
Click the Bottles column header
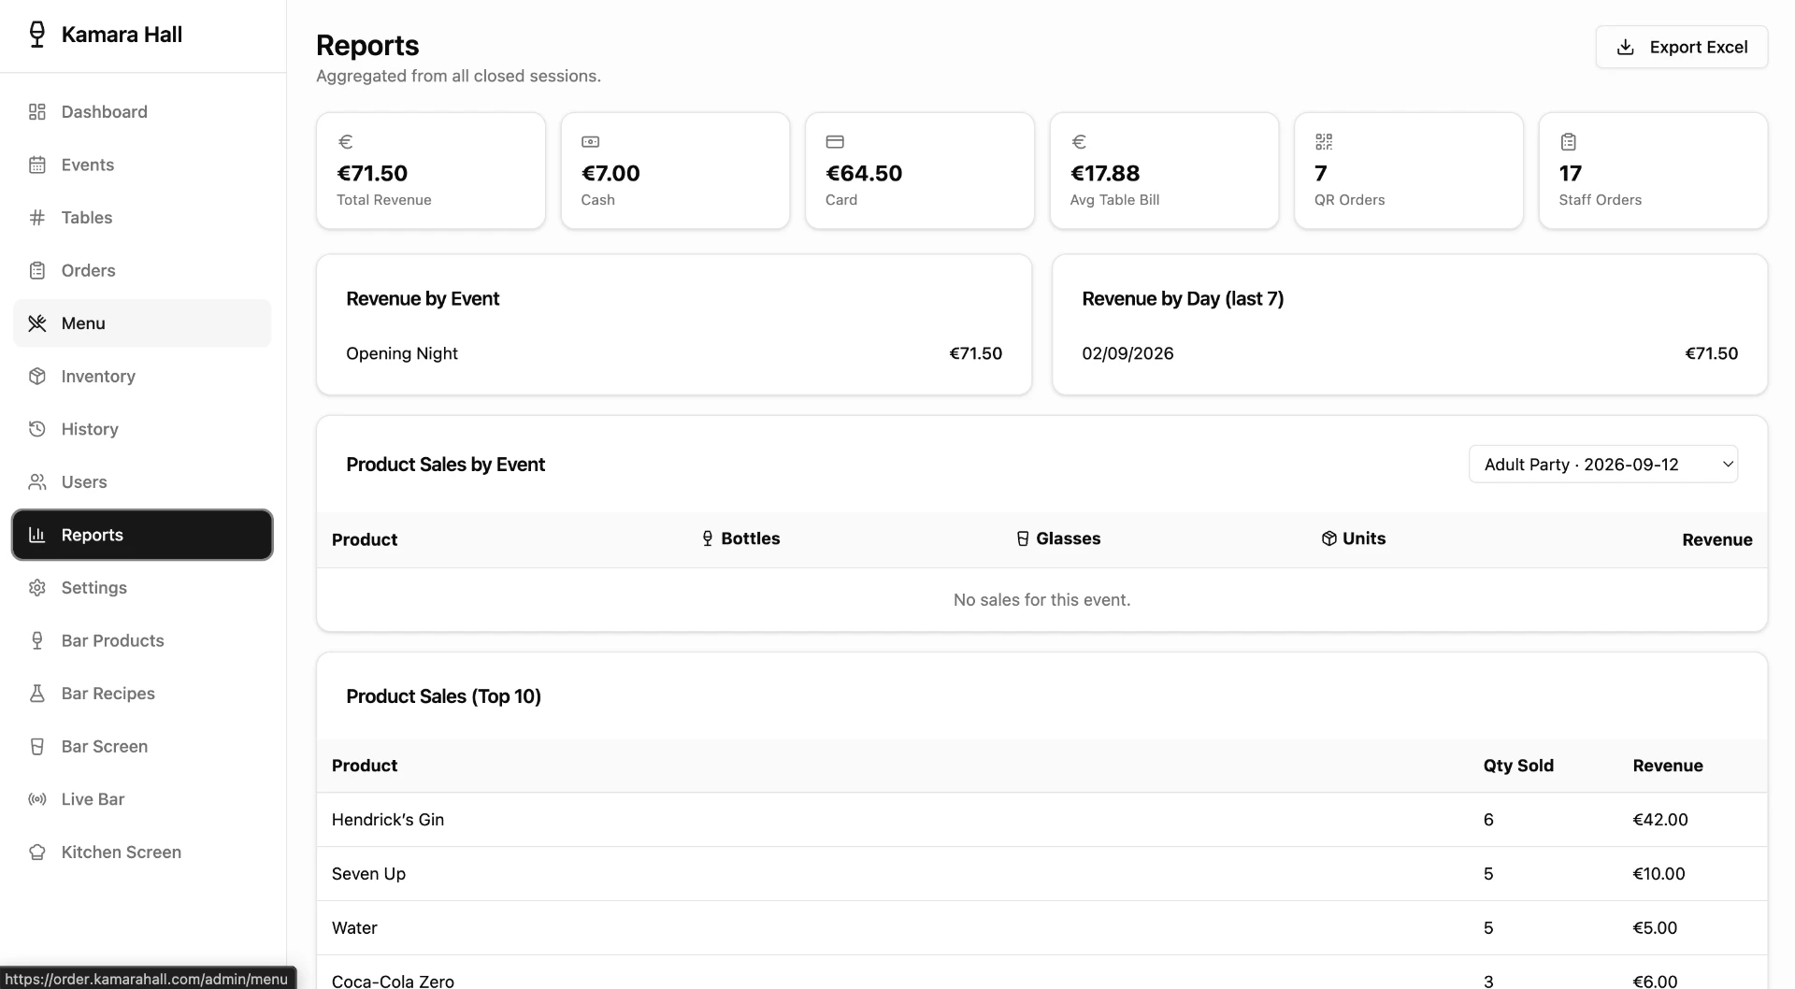pos(740,538)
